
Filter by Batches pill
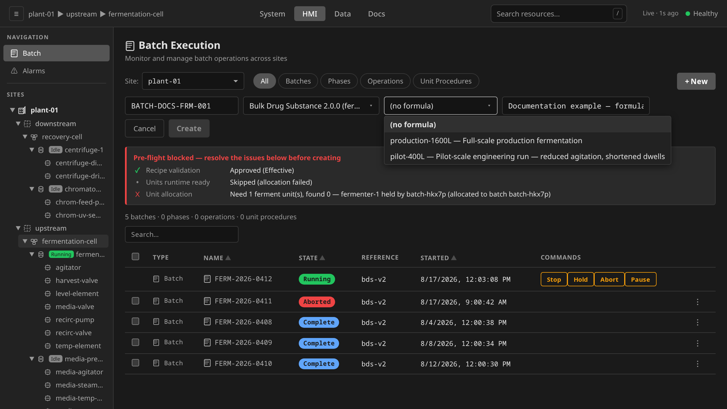click(298, 81)
